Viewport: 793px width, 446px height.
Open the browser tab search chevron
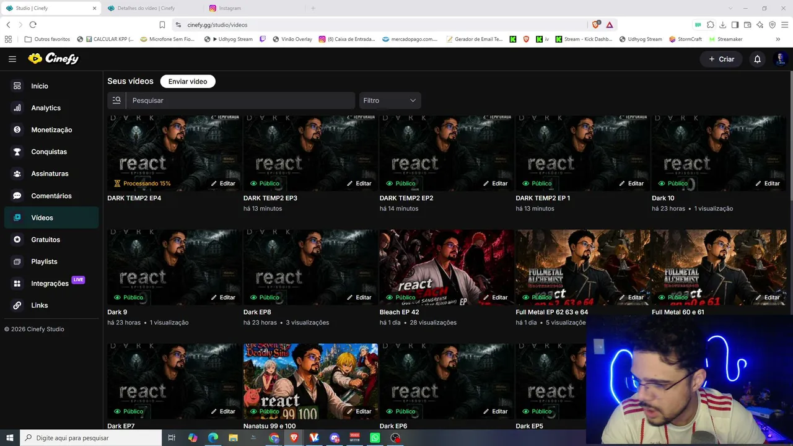[x=730, y=8]
